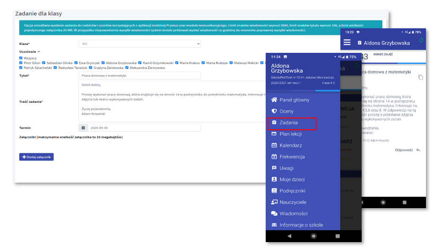Open Wiadomości in the drawer menu
Image resolution: width=434 pixels, height=252 pixels.
point(293,214)
